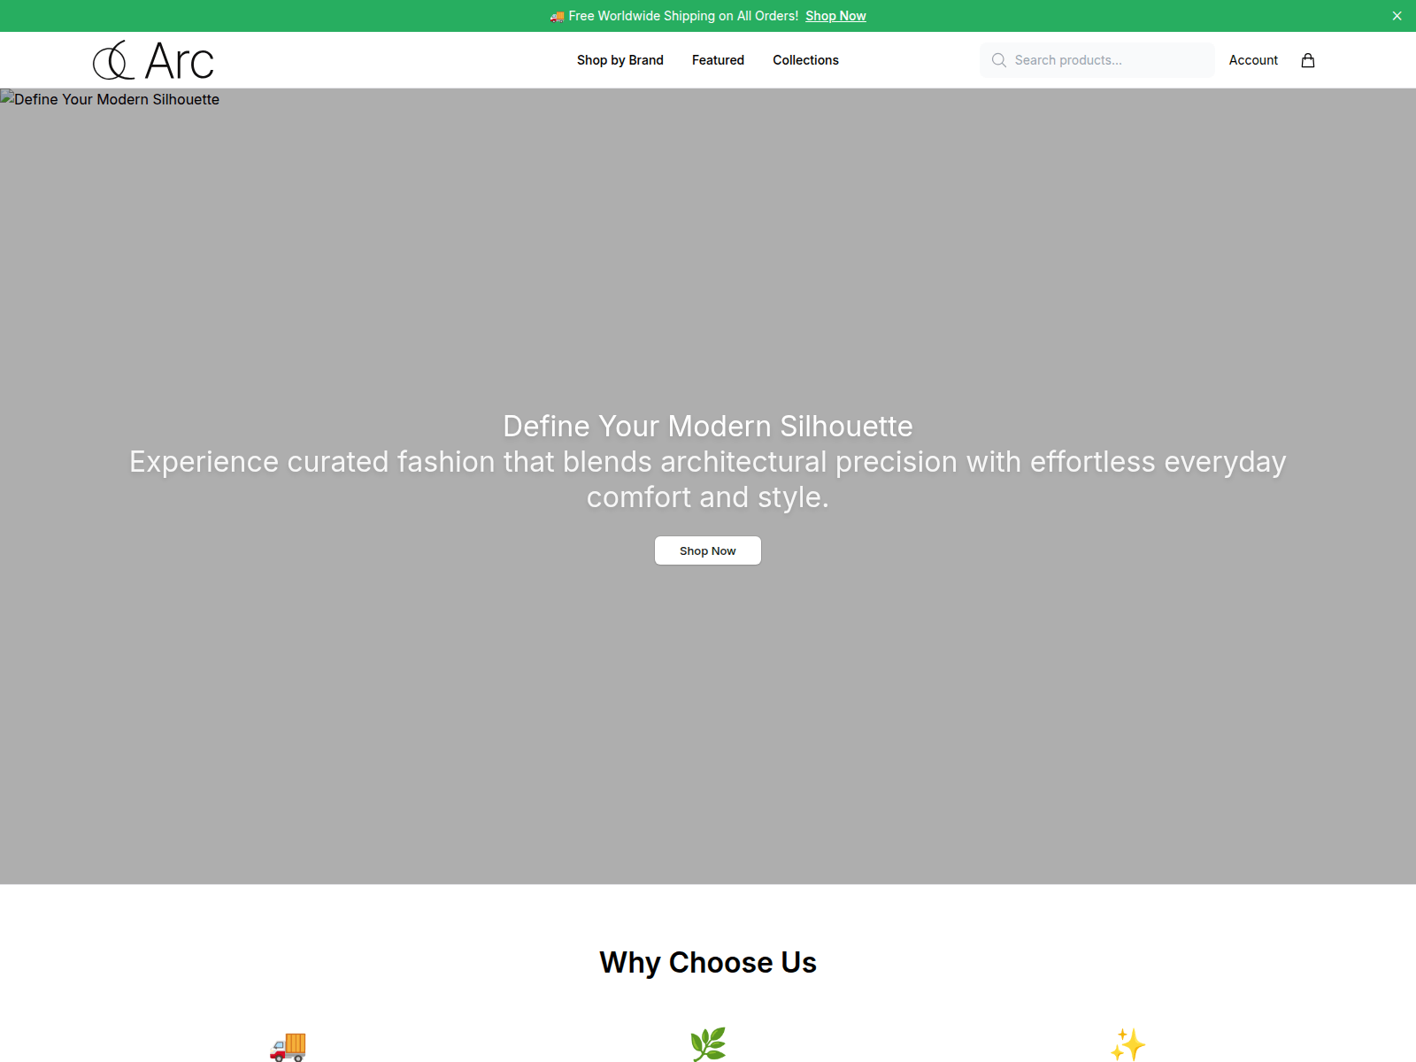Follow the Shop Now link in green banner

click(835, 16)
